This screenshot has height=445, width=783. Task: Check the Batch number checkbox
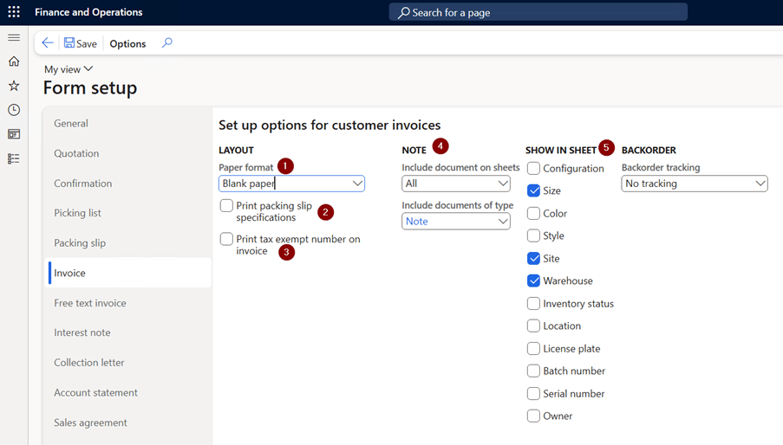pos(534,371)
